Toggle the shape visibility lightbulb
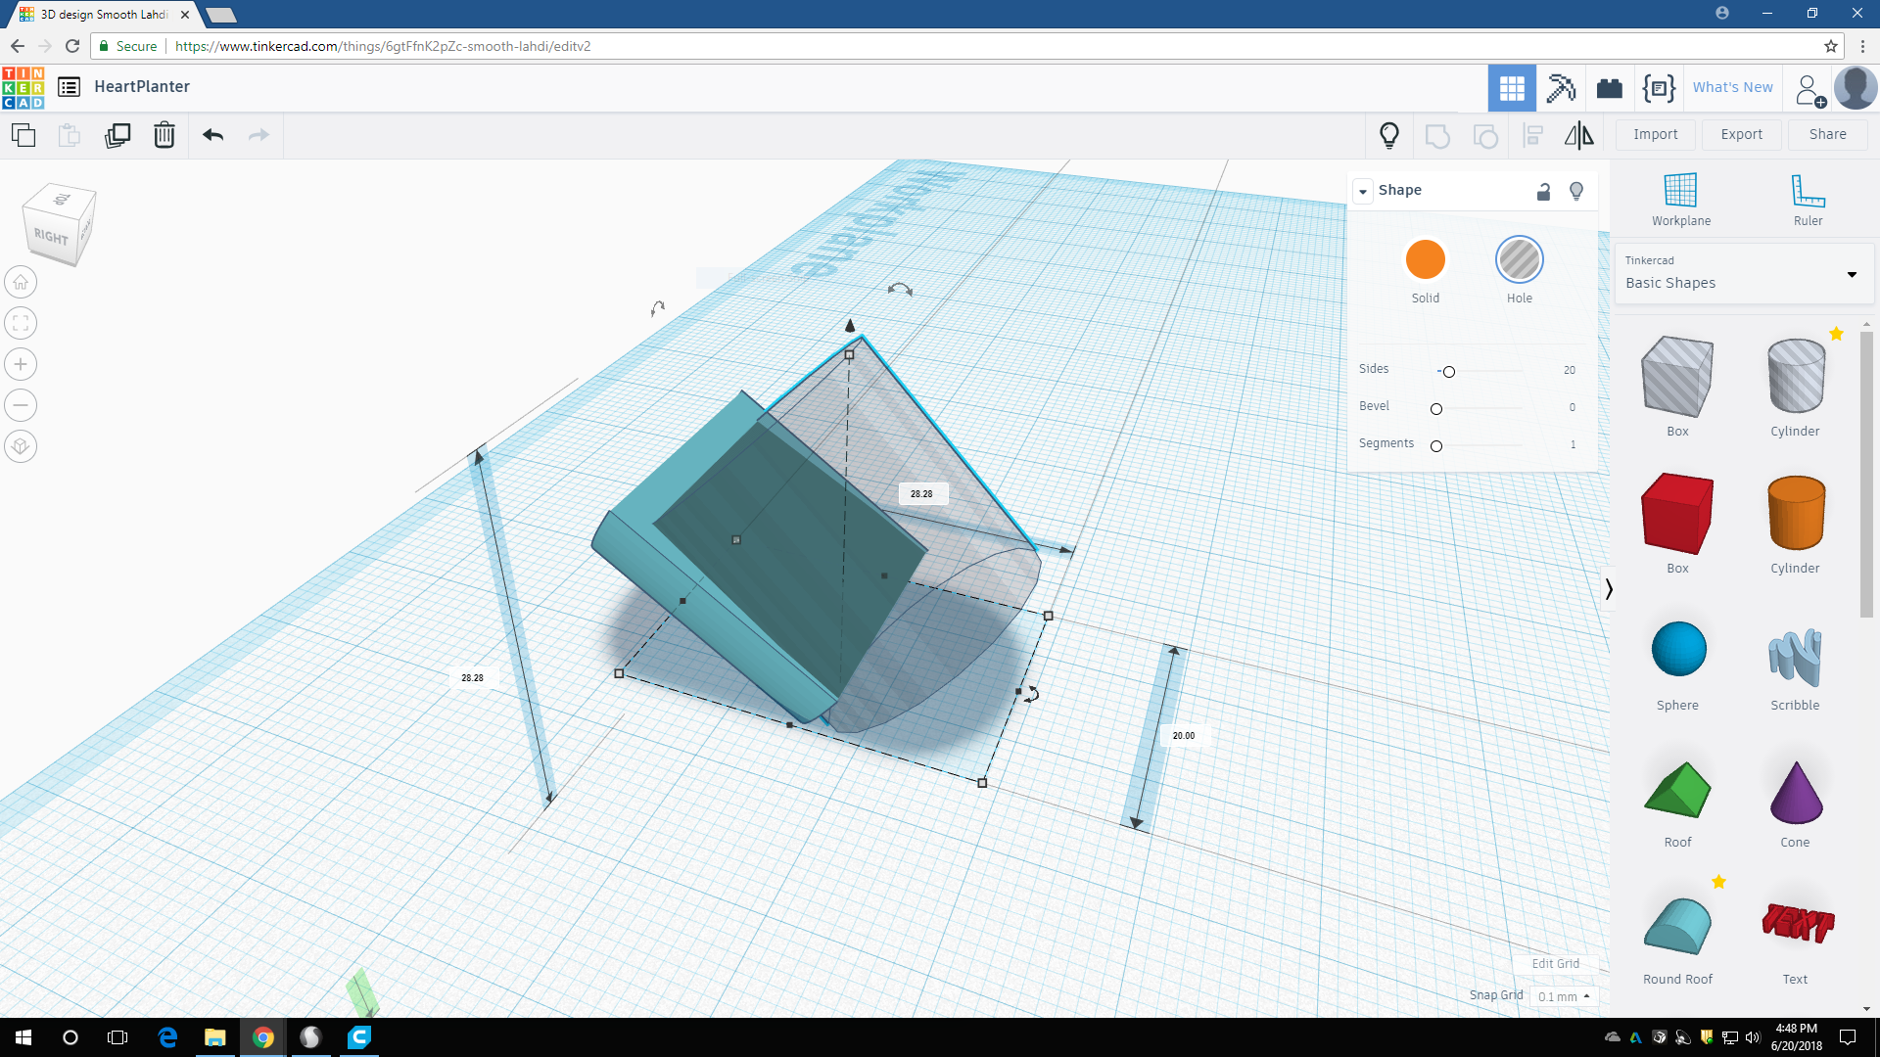 click(1576, 191)
